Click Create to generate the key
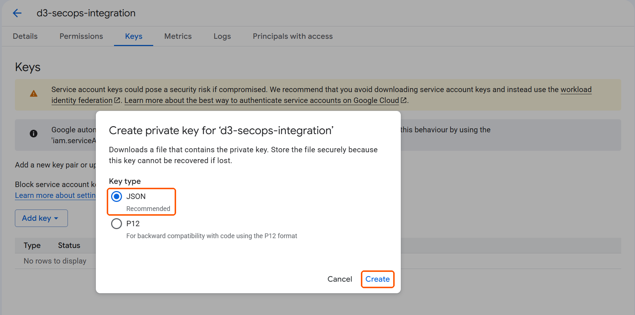The width and height of the screenshot is (635, 315). click(378, 279)
